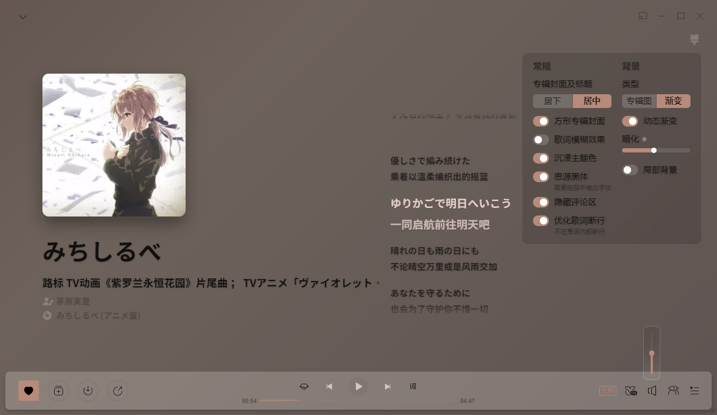Open album みちしるべ (アニメ盤)
717x415 pixels.
tap(99, 315)
